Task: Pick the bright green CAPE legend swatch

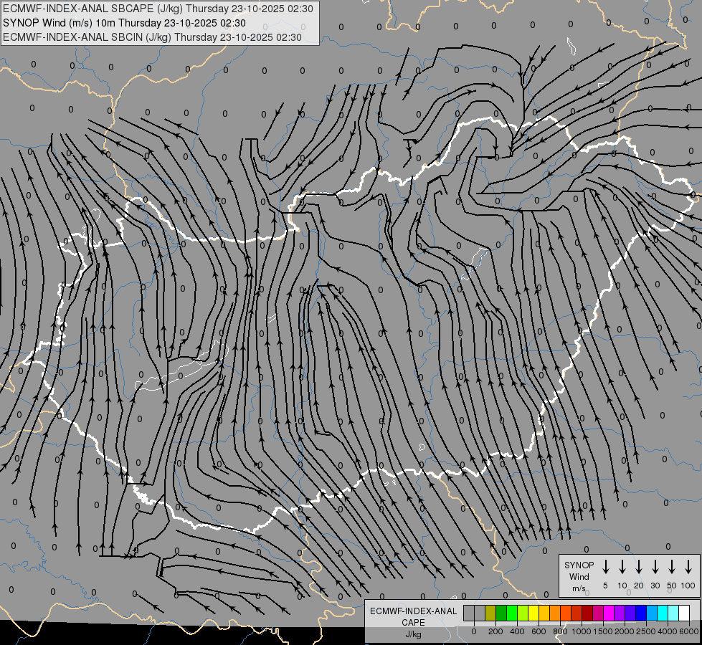Action: [x=512, y=613]
